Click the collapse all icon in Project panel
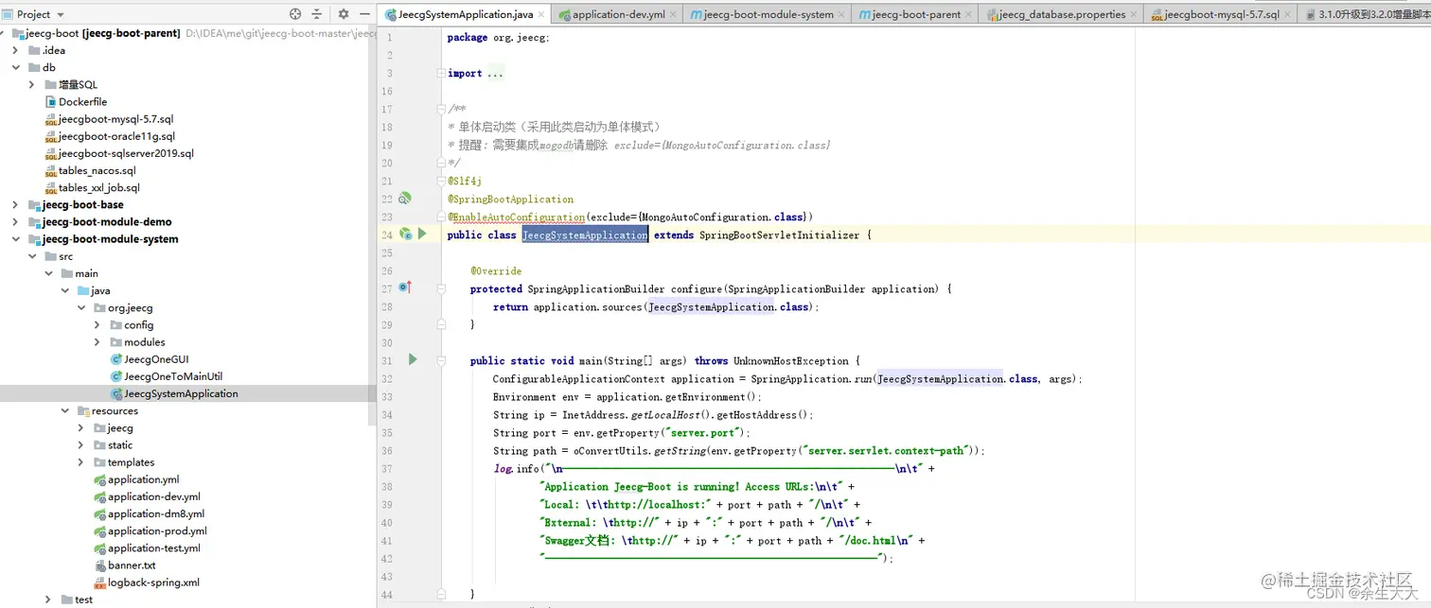1431x608 pixels. (317, 14)
